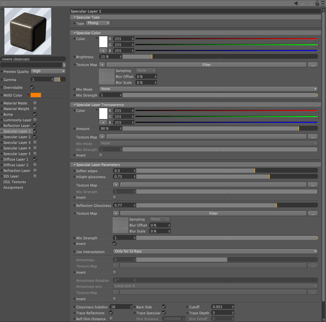Click the browse button beside the Filter texture
The height and width of the screenshot is (322, 326).
(x=313, y=65)
